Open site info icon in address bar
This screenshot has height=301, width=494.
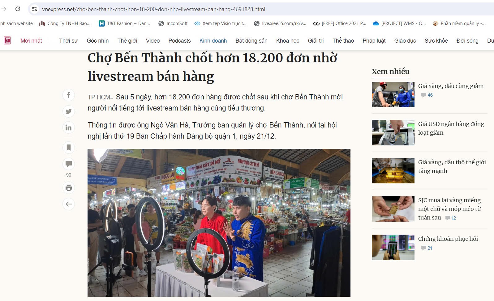click(35, 9)
